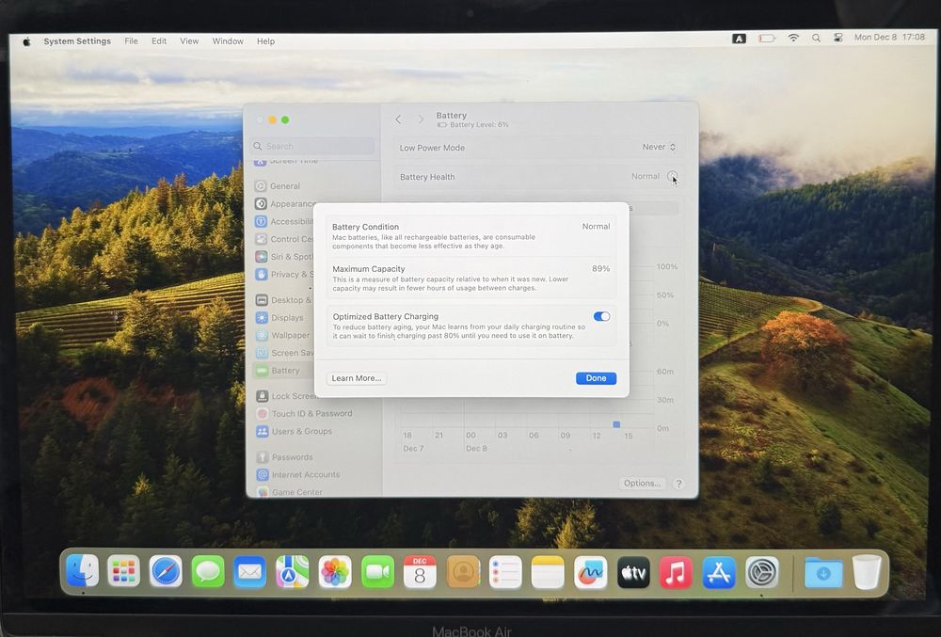Open the Edit menu
Screen dimensions: 941x637
click(159, 41)
